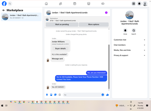151x111 pixels.
Task: Click the chat vertical scrollbar thumb
Action: 109,67
